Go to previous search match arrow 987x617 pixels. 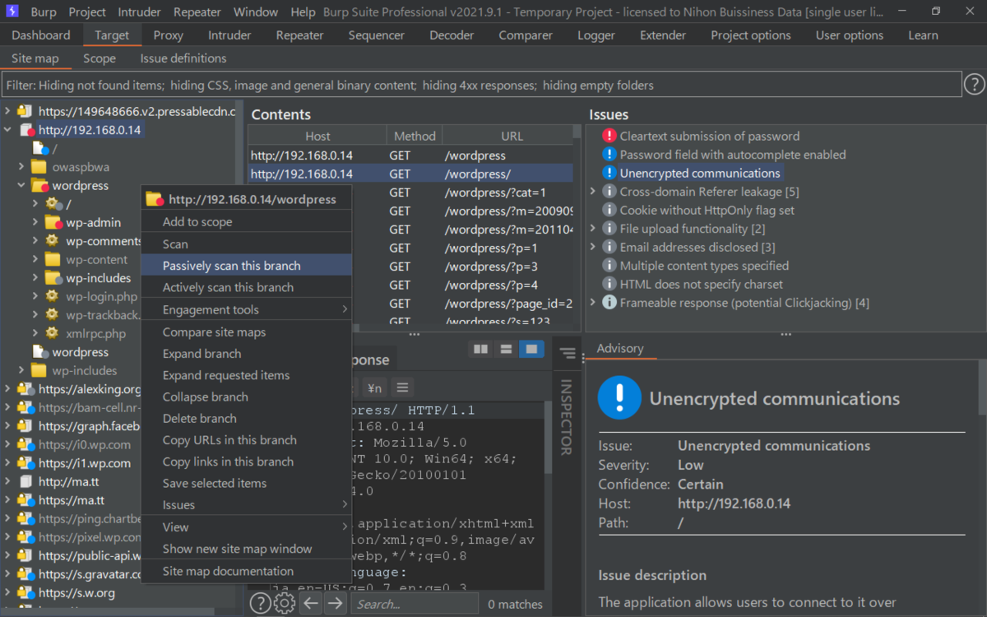(310, 604)
